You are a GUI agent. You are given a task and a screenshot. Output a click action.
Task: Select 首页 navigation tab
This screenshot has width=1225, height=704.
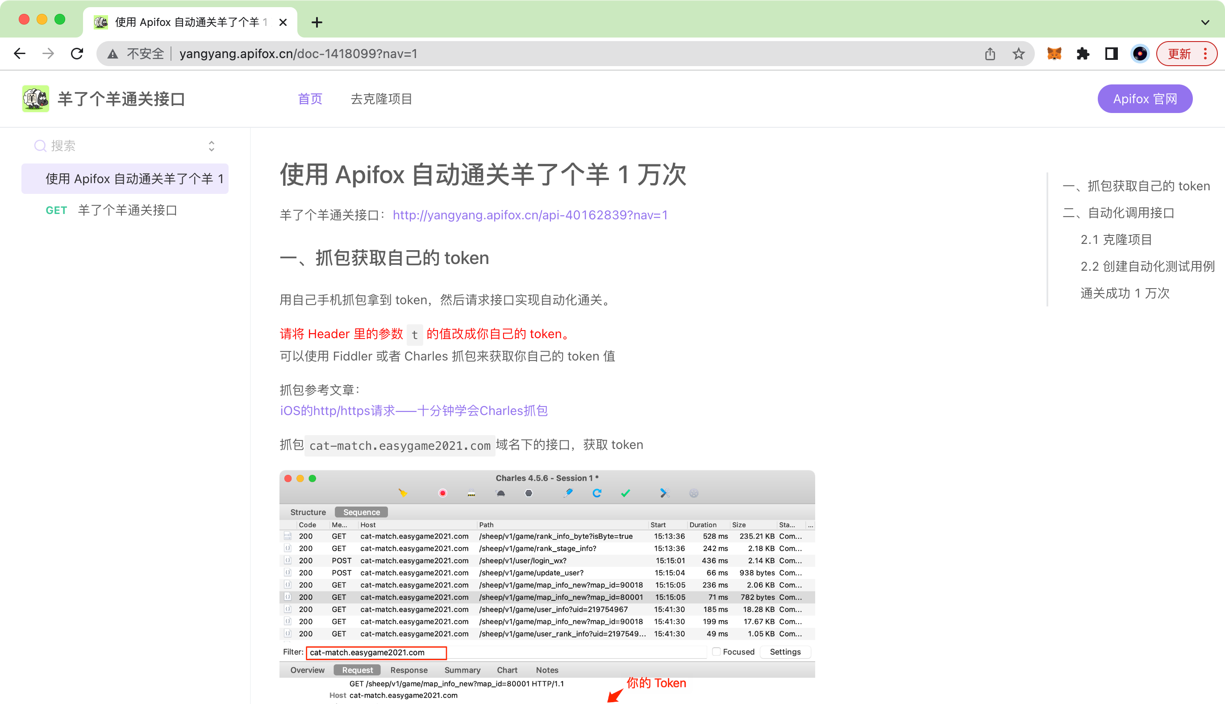click(310, 99)
